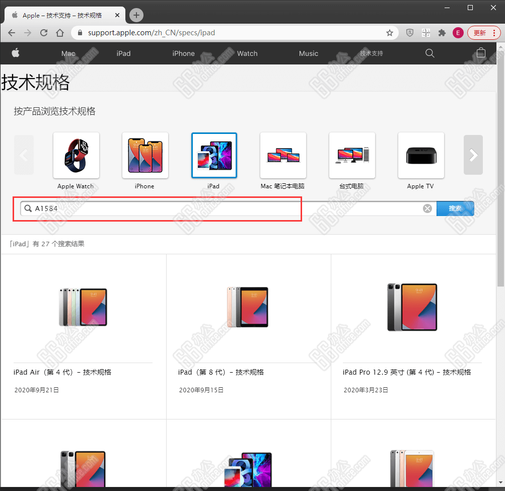The image size is (505, 491).
Task: Click the A1584 search input field
Action: pyautogui.click(x=228, y=208)
